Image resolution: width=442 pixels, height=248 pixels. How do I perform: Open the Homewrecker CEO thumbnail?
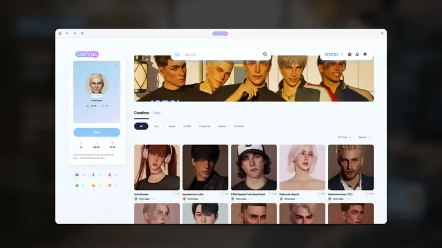click(x=351, y=167)
